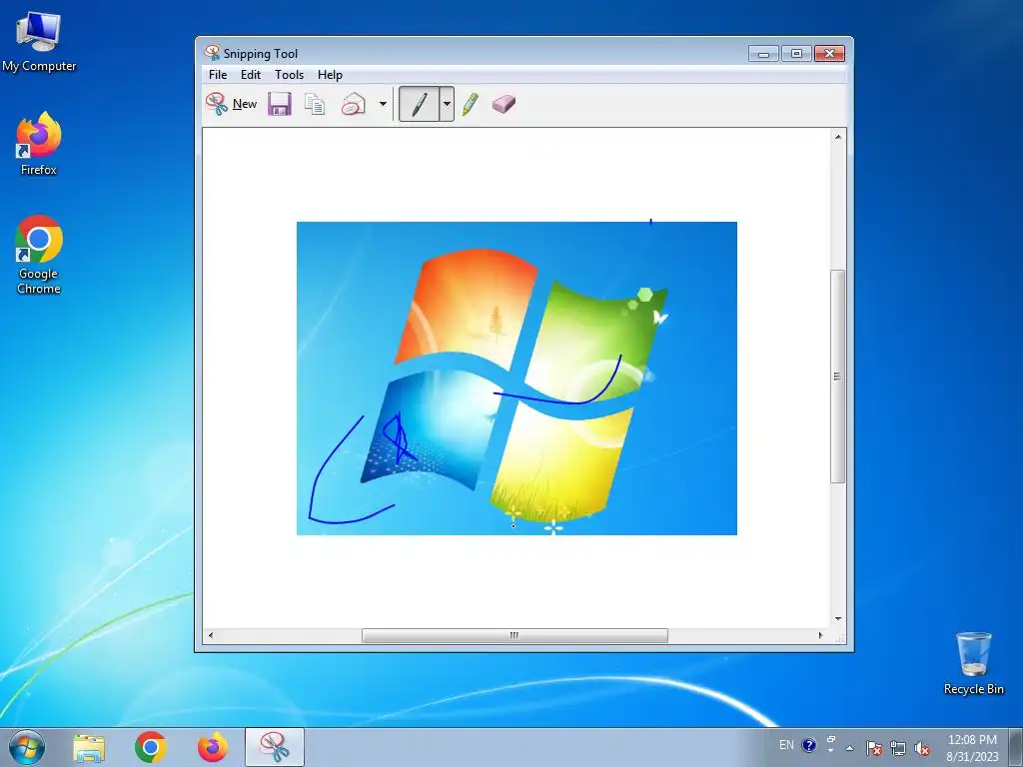1023x767 pixels.
Task: Select the Pen tool
Action: tap(419, 104)
